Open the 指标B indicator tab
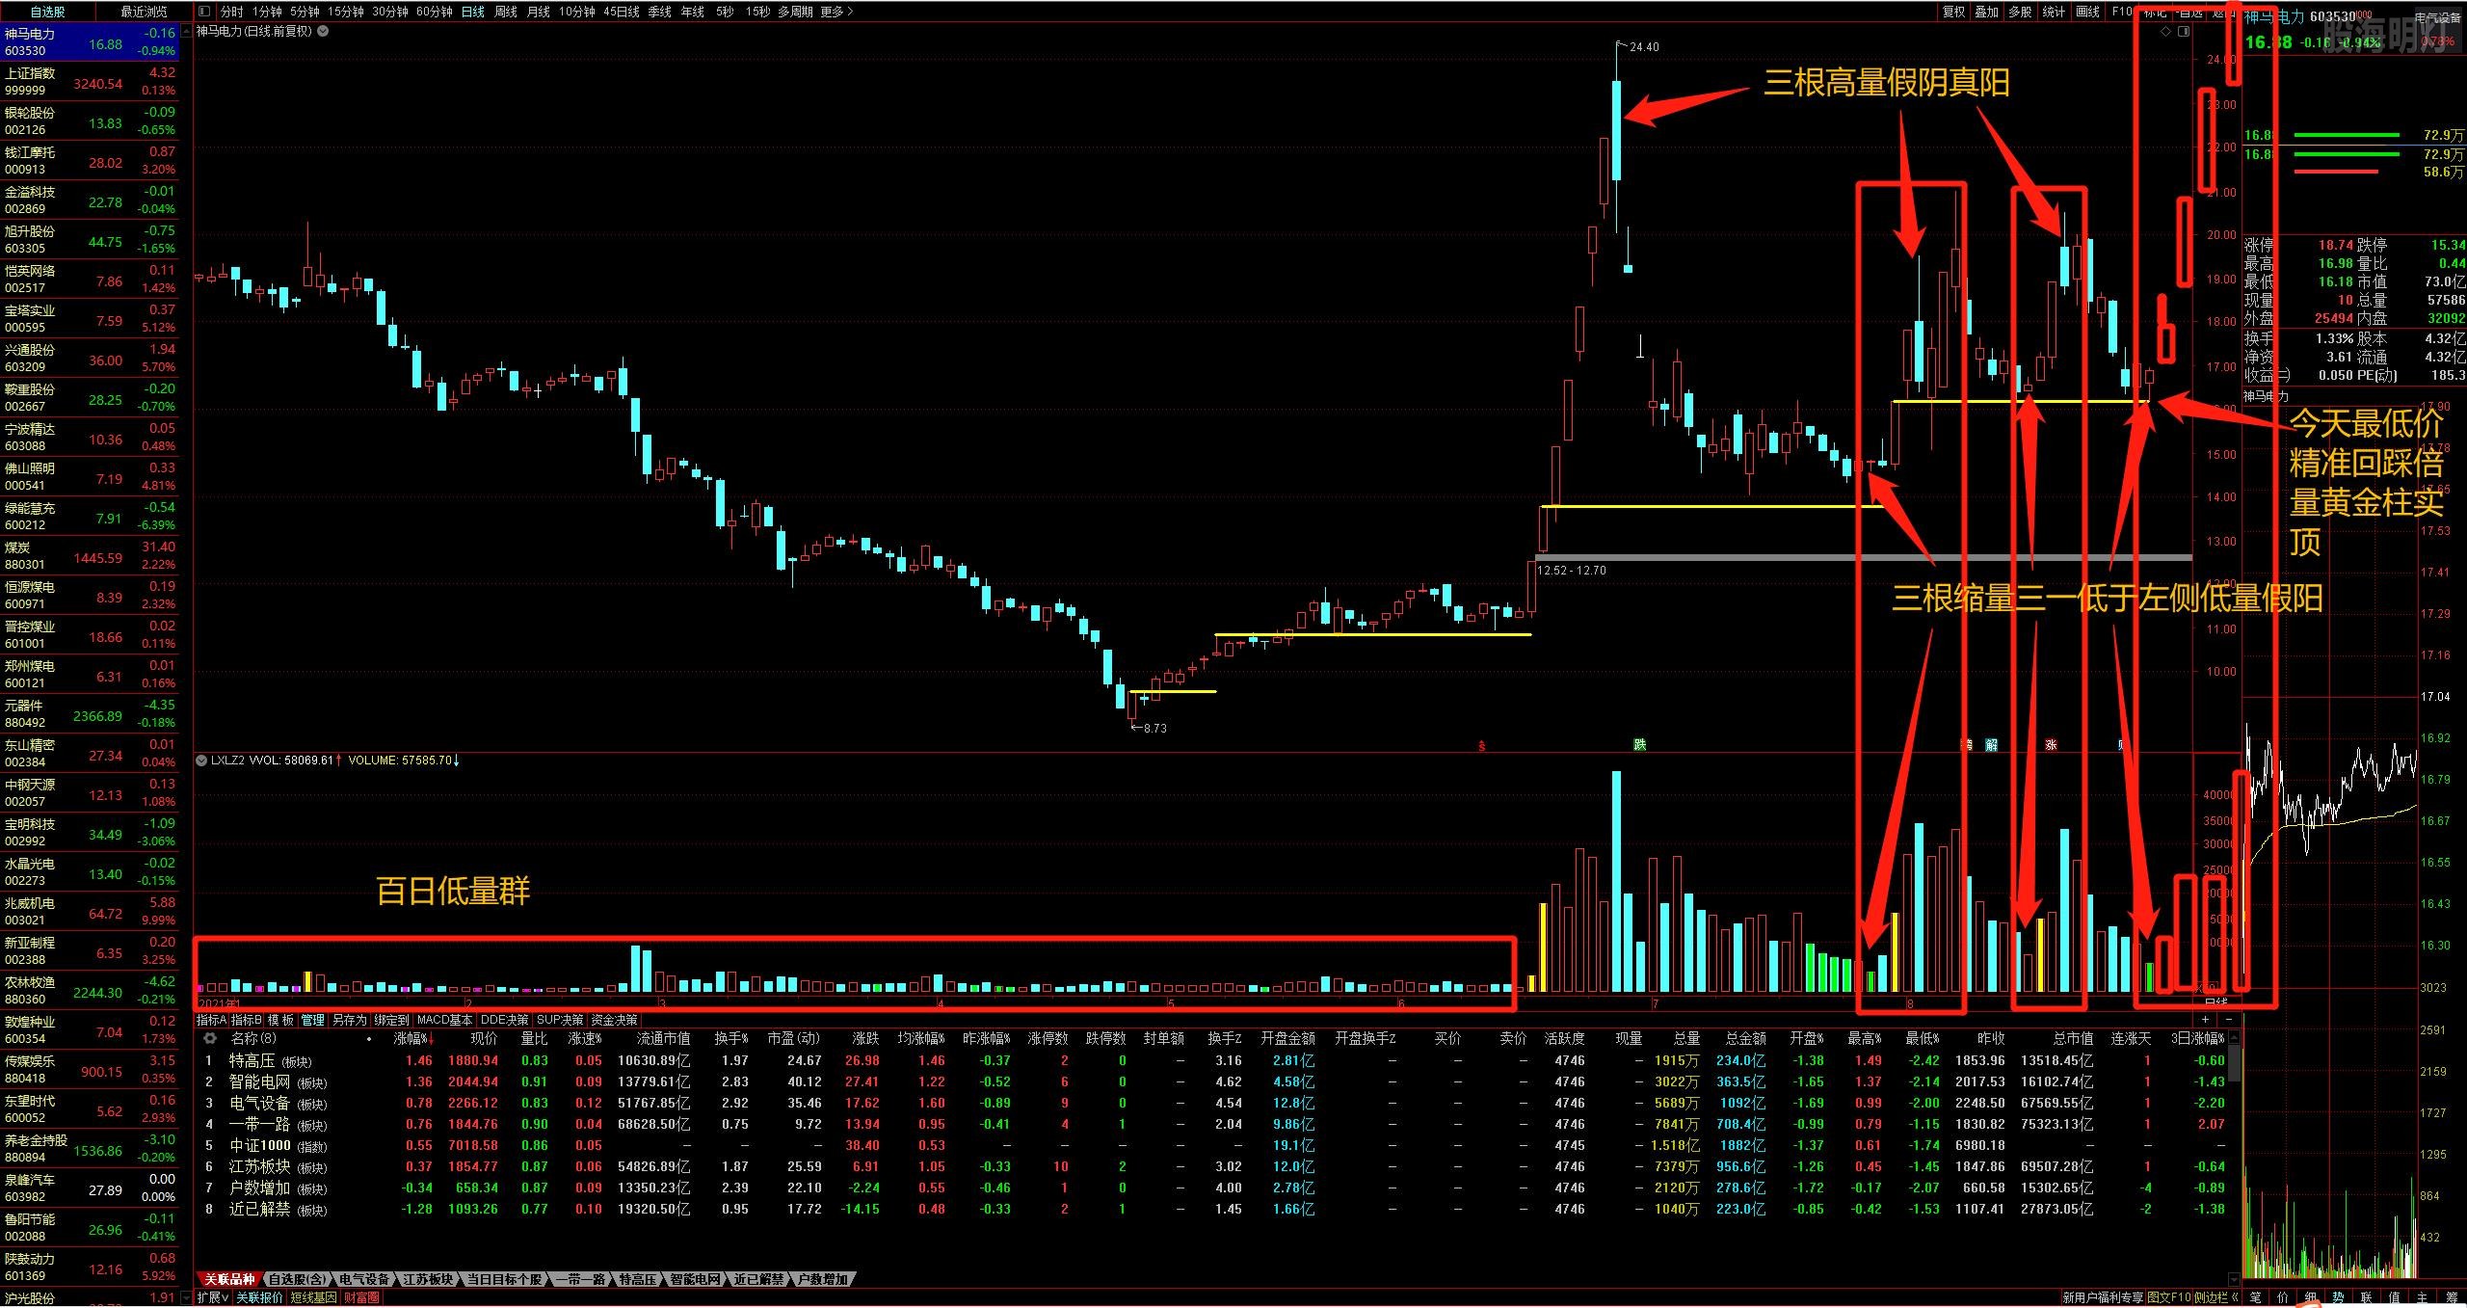 coord(246,1020)
